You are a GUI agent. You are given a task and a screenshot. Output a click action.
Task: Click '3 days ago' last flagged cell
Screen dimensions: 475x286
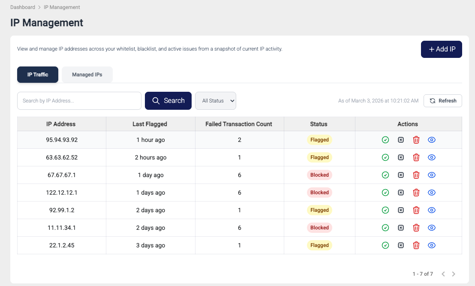pos(150,245)
